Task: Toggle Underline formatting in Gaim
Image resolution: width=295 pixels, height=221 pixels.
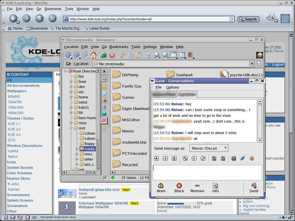Action: pos(174,159)
